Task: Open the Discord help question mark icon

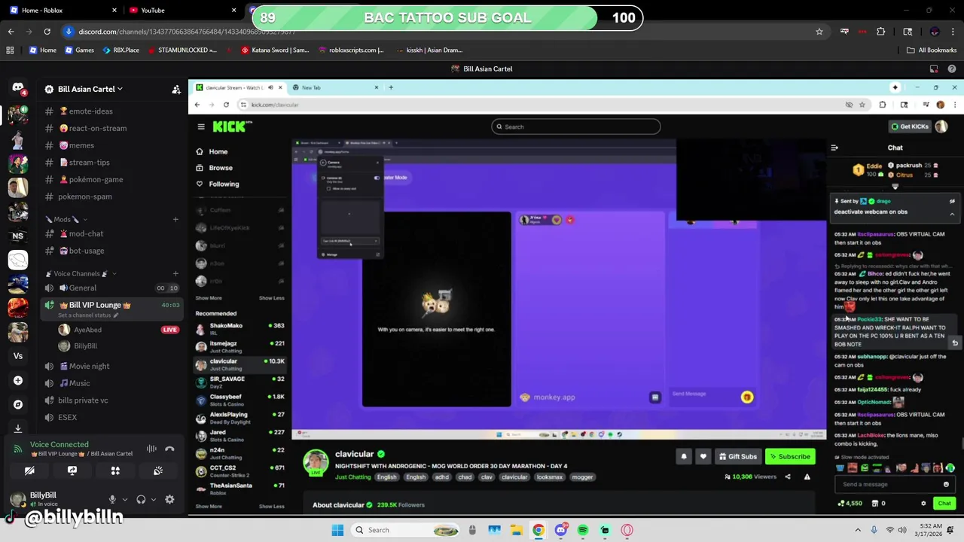Action: click(952, 69)
